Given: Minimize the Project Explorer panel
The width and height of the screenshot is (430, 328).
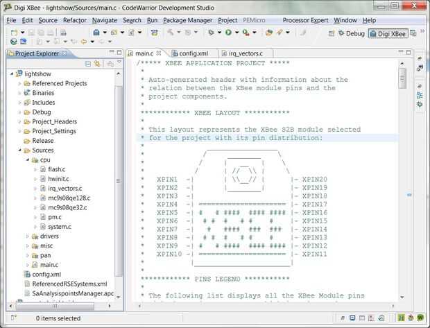Looking at the screenshot, I should tap(112, 52).
